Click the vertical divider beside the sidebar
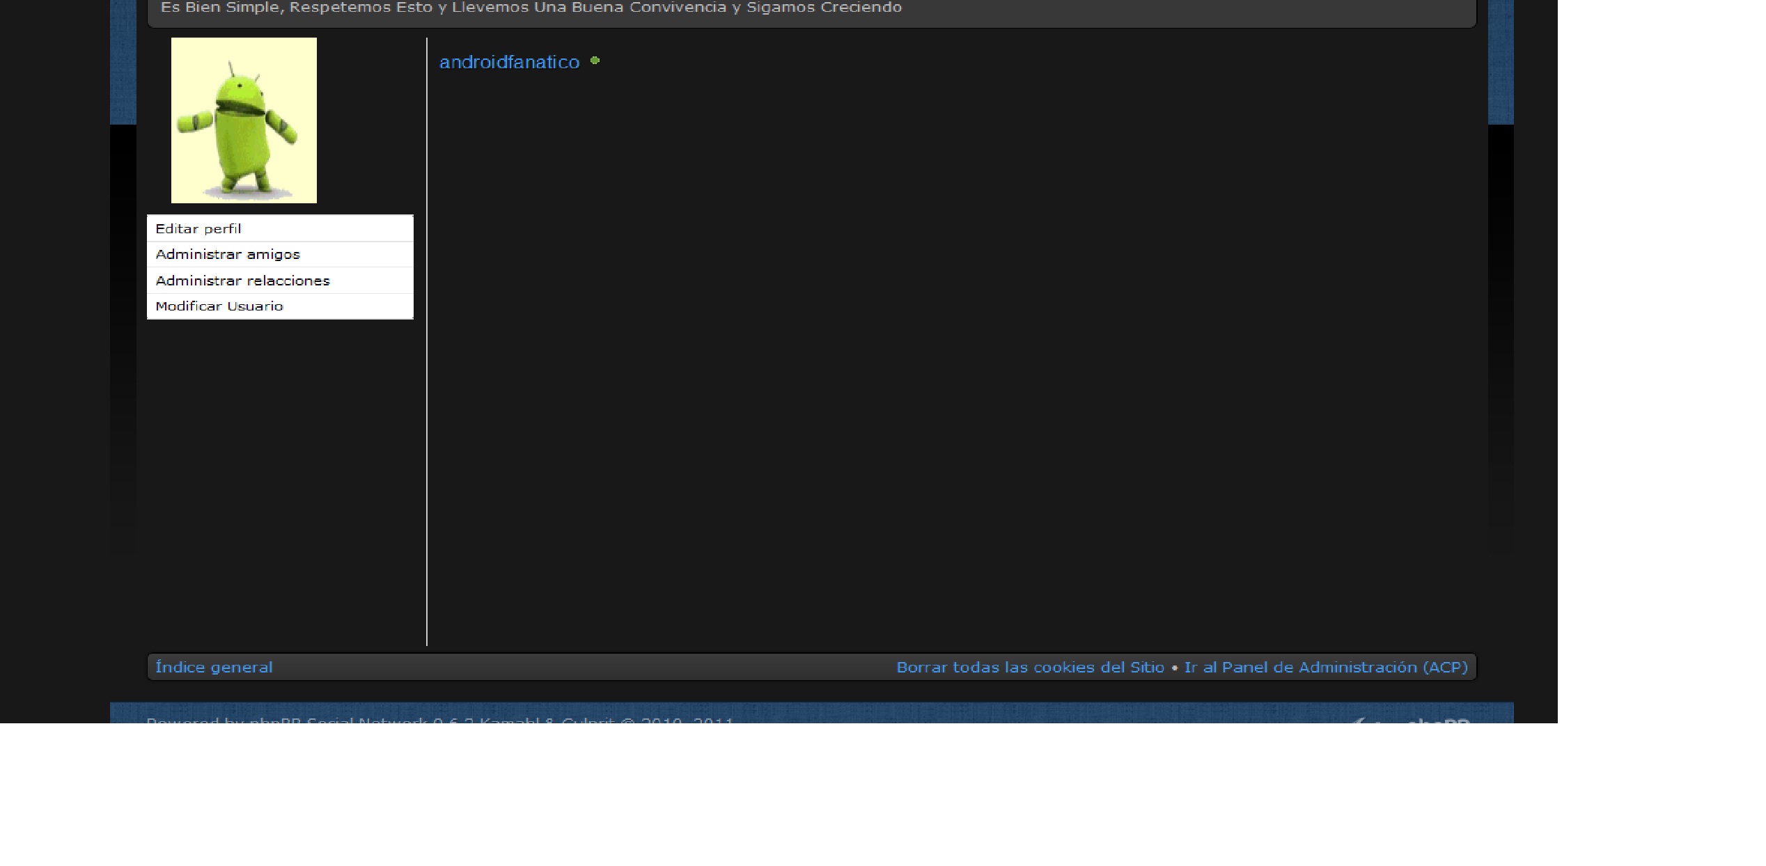 click(x=427, y=348)
